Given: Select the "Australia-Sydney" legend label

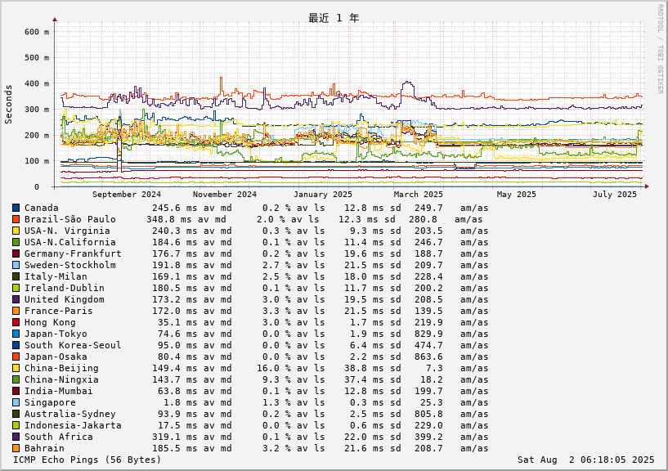Looking at the screenshot, I should [x=69, y=415].
